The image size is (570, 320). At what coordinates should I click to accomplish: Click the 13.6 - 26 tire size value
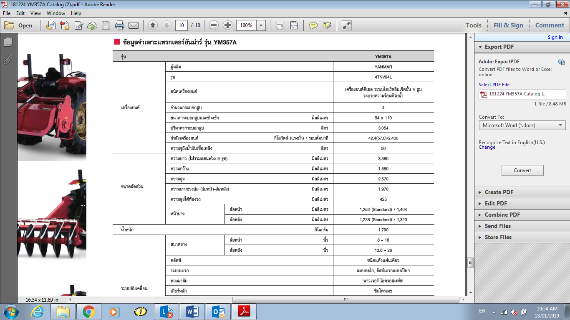click(x=383, y=250)
